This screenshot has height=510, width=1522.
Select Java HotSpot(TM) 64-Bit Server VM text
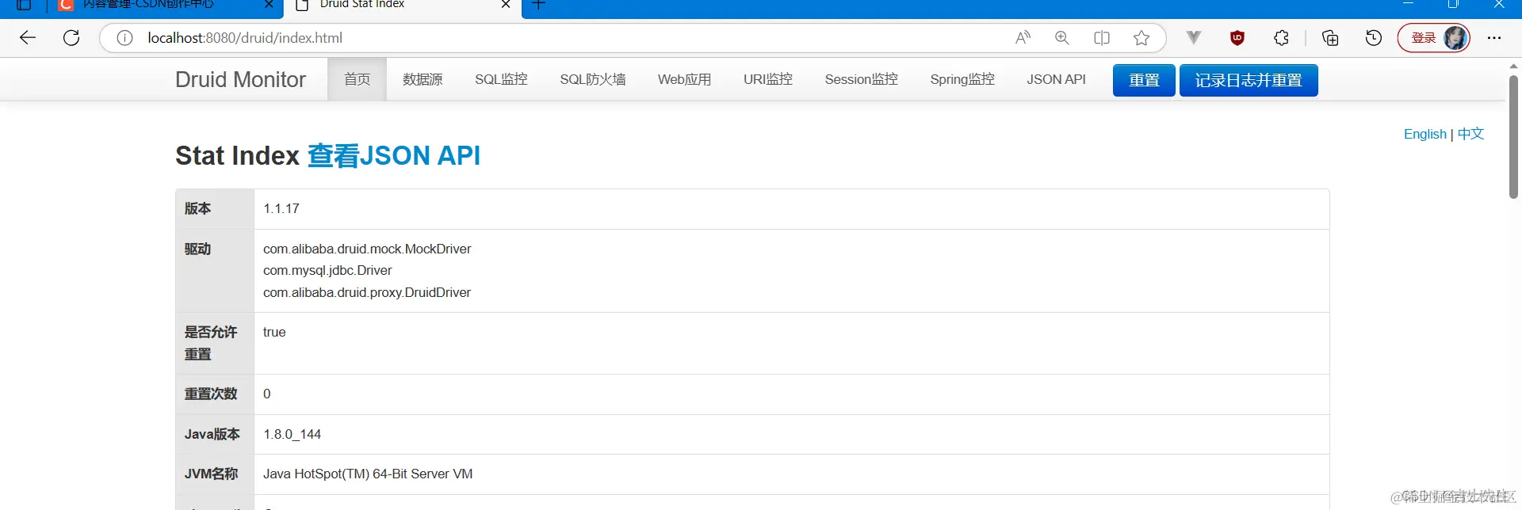coord(368,474)
